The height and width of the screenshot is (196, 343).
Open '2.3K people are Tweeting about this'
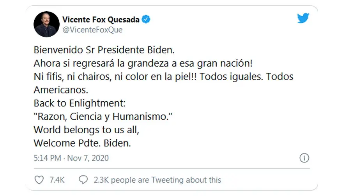[x=157, y=180]
